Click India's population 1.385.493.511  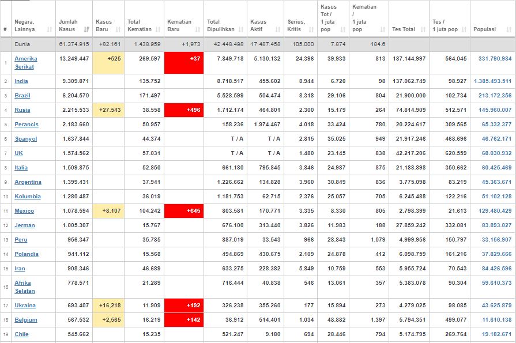(492, 81)
